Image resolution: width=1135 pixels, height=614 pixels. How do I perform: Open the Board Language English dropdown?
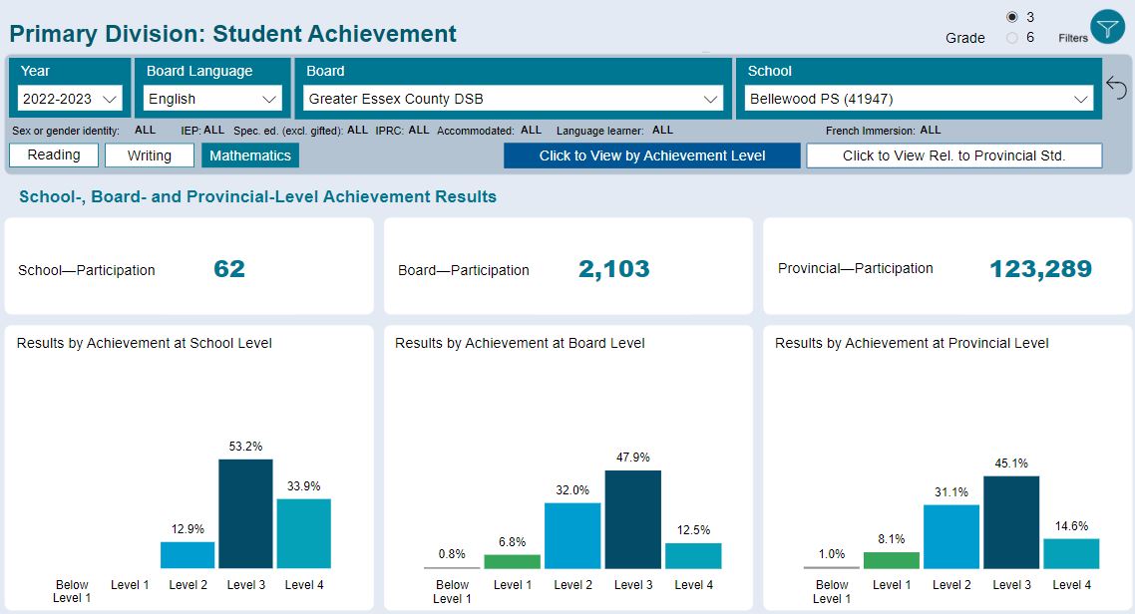[212, 99]
